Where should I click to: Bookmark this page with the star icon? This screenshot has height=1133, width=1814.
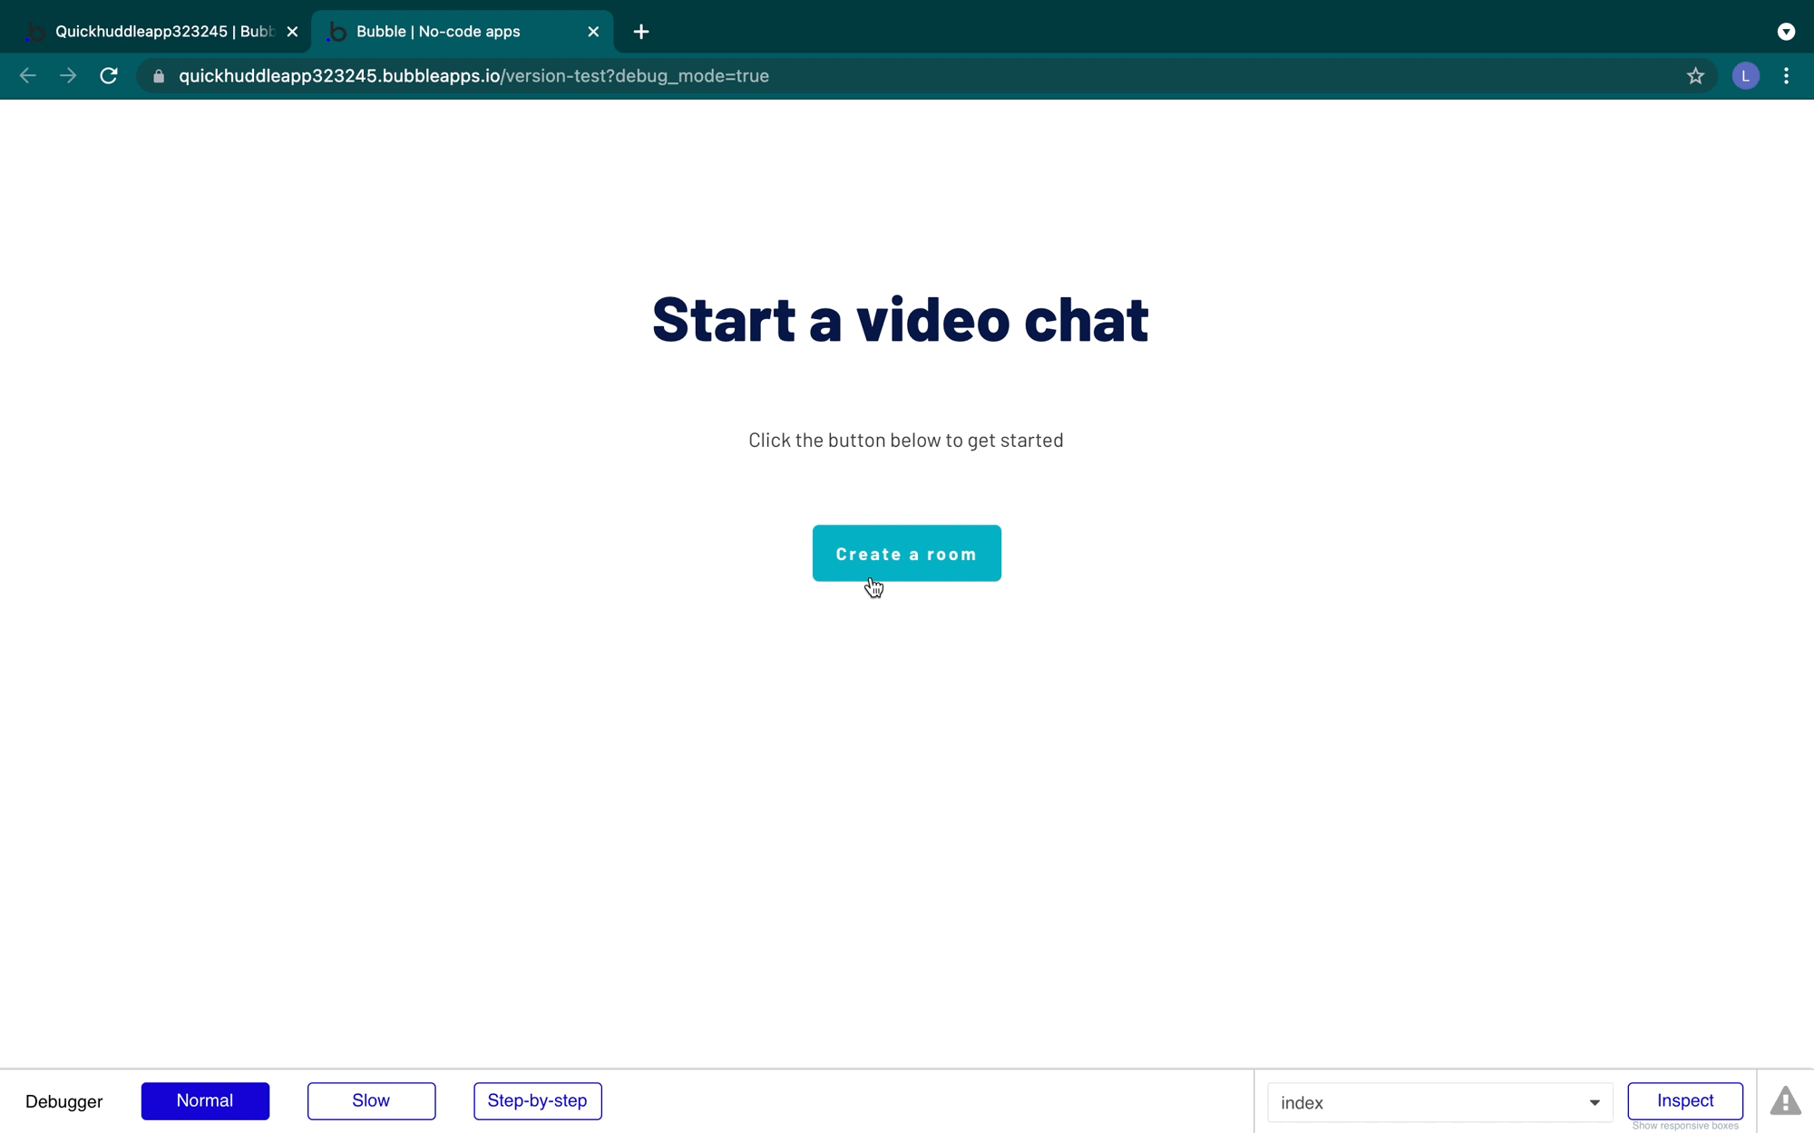[1695, 76]
